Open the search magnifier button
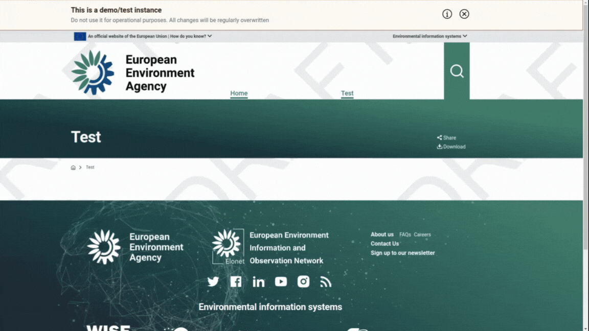The image size is (589, 331). 457,71
